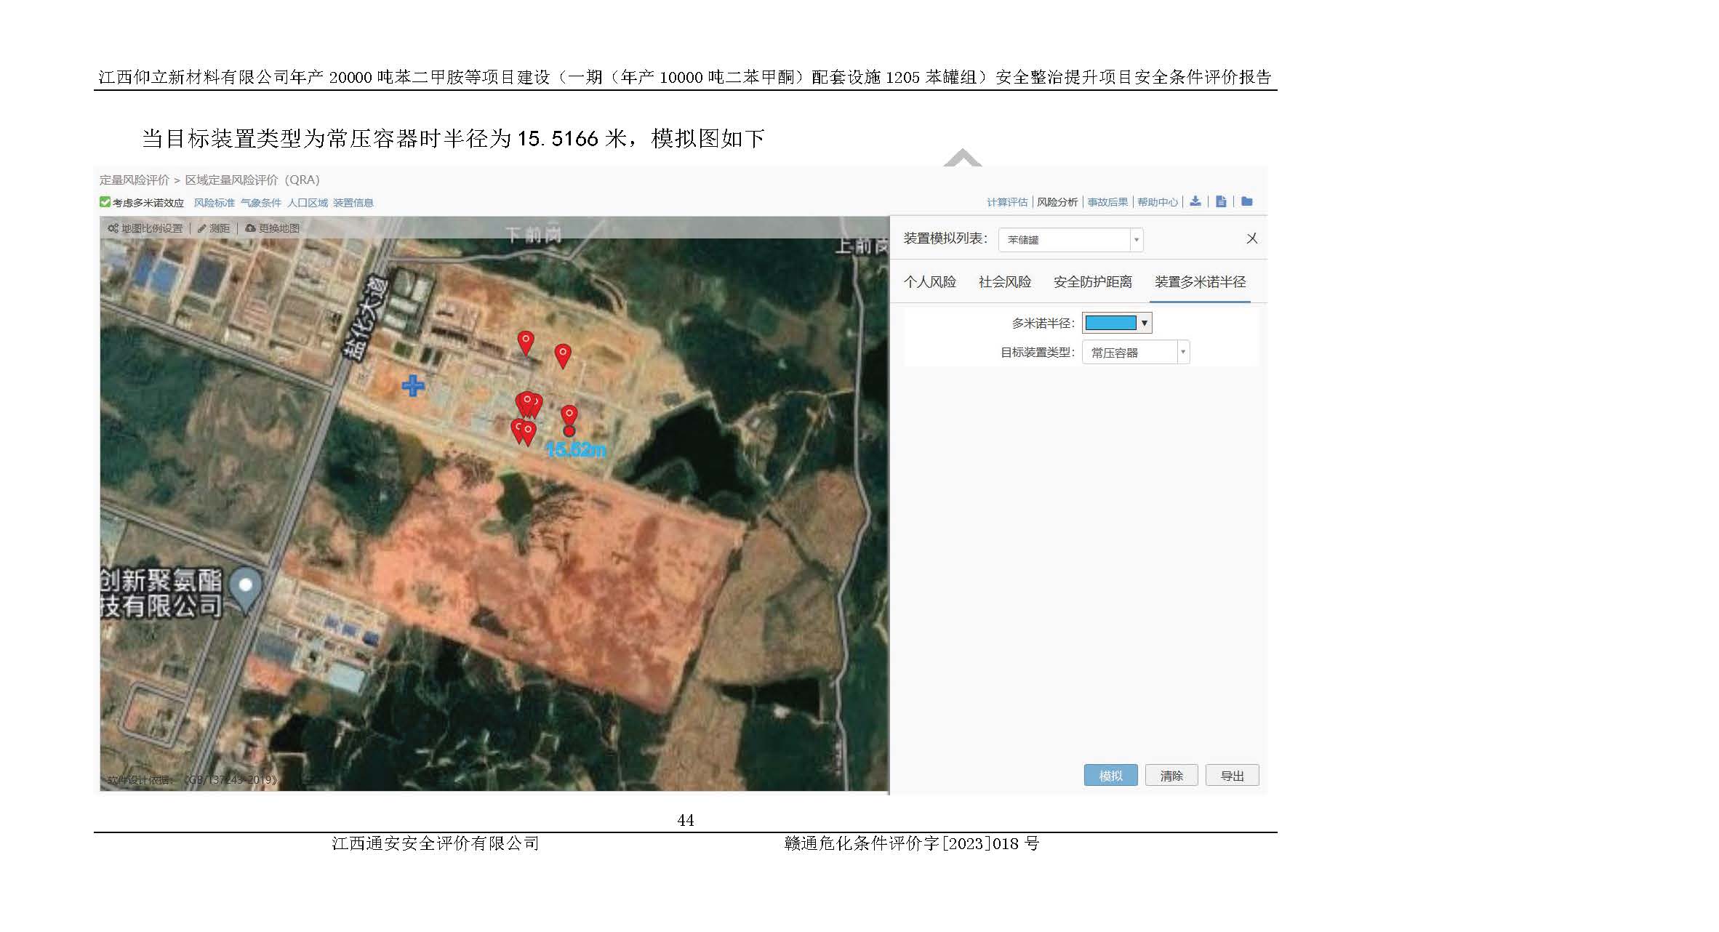
Task: Open the 多米诺半径 color picker dropdown
Action: tap(1144, 323)
